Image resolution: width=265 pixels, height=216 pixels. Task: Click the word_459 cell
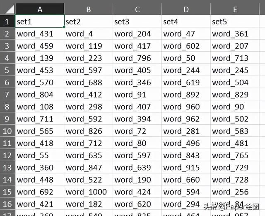coord(40,45)
